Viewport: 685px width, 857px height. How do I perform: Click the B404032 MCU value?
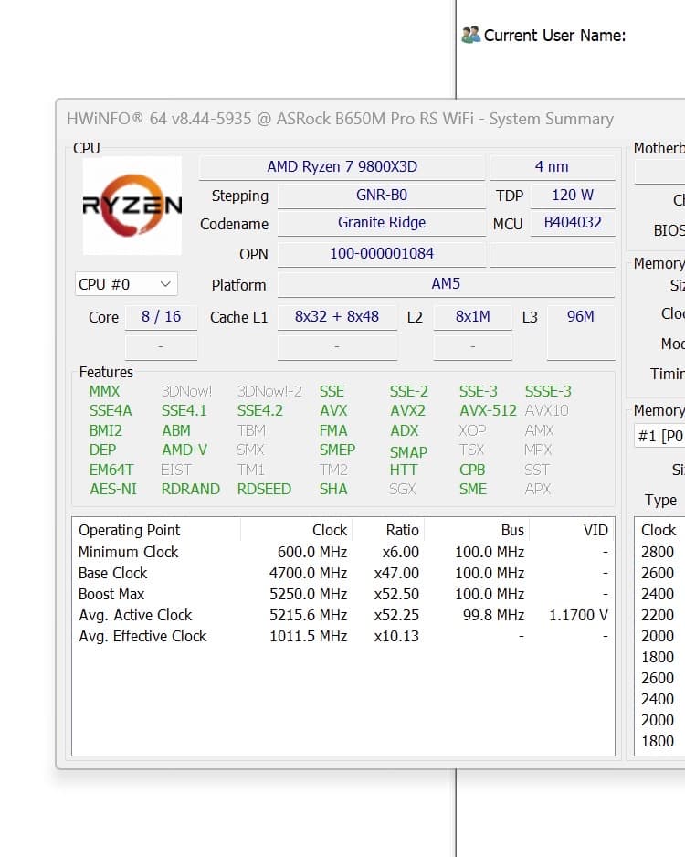tap(573, 222)
